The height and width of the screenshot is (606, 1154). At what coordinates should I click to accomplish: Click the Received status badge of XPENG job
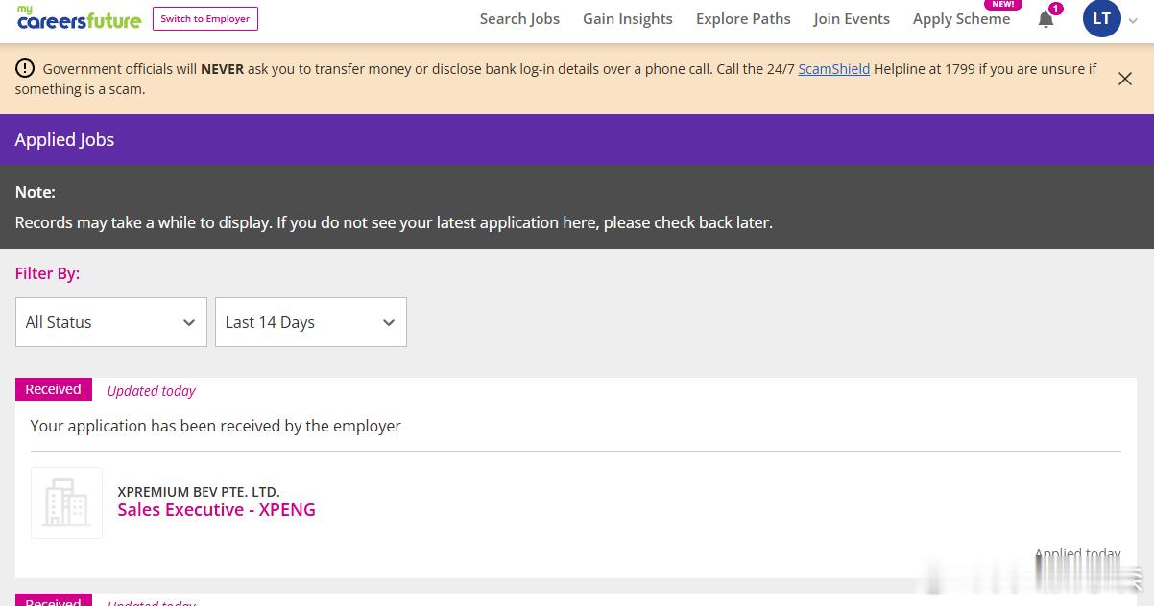(x=54, y=389)
